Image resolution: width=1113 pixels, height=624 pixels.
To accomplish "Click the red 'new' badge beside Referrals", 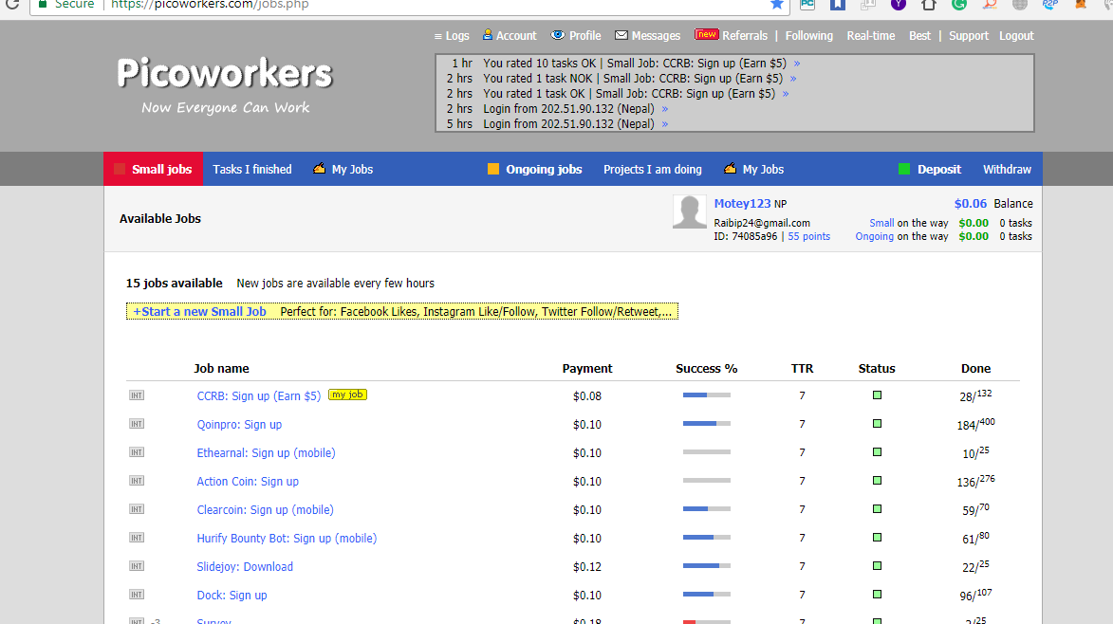I will tap(706, 34).
